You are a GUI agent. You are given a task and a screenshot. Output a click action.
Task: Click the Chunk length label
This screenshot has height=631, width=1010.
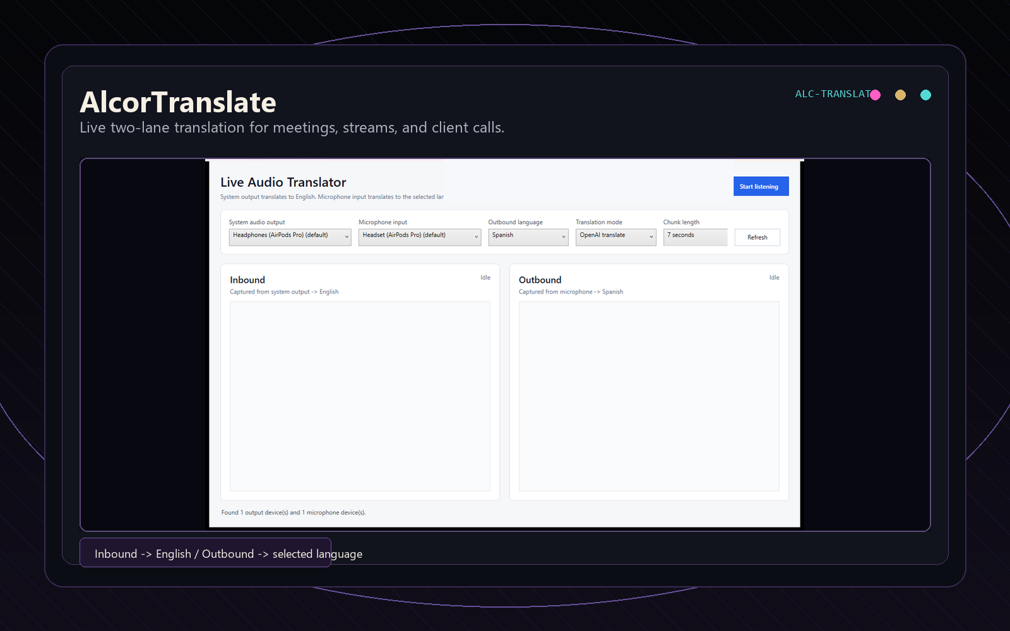click(681, 222)
